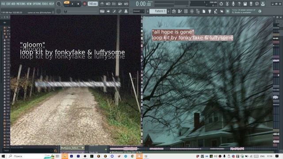Open the HELP menu
This screenshot has height=159, width=283.
pyautogui.click(x=51, y=4)
